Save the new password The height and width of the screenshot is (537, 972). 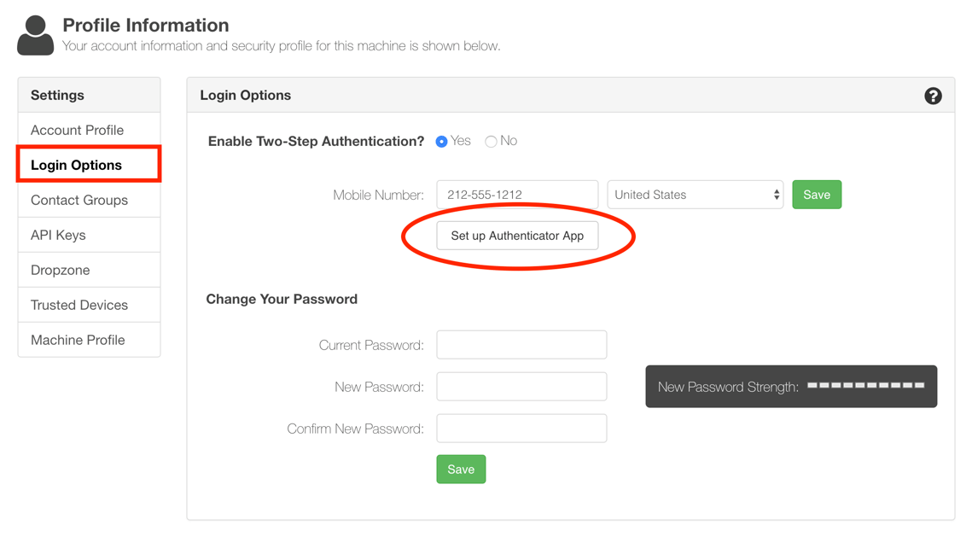(460, 469)
